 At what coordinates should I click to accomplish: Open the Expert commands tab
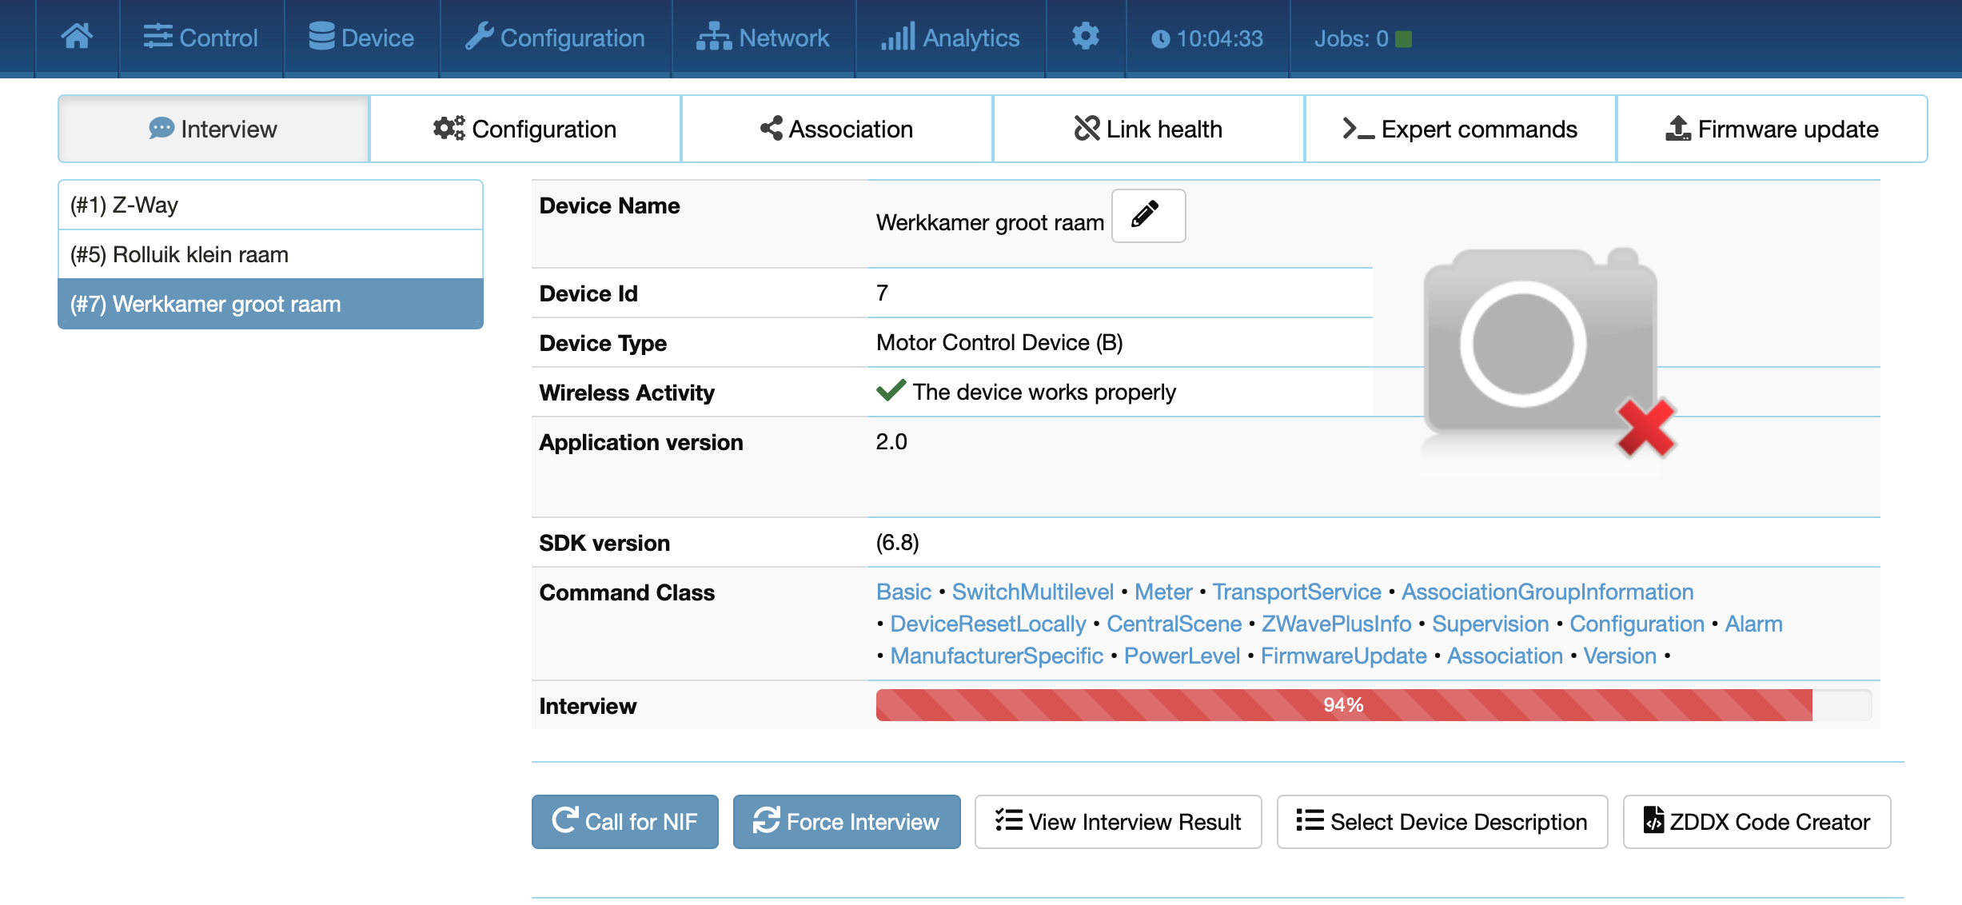pyautogui.click(x=1460, y=129)
